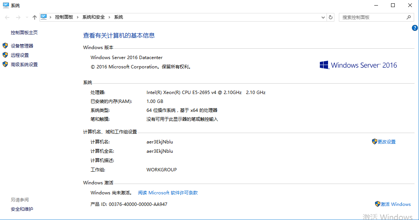Click the back navigation arrow
The image size is (419, 220).
7,17
